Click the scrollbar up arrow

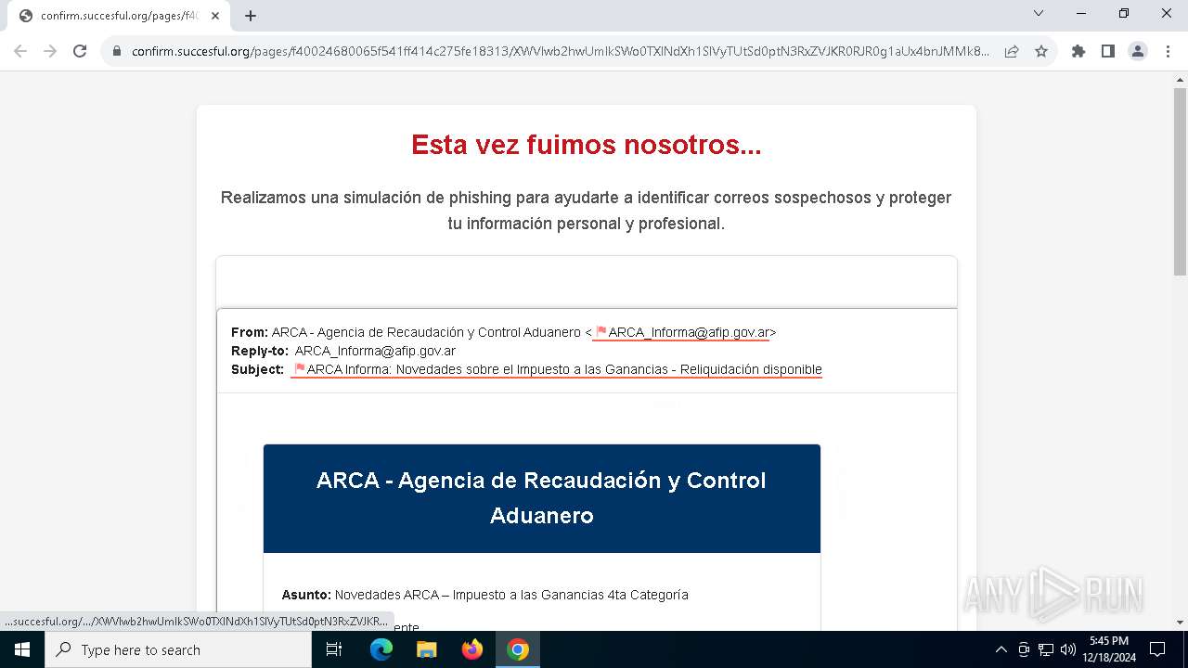[x=1180, y=80]
